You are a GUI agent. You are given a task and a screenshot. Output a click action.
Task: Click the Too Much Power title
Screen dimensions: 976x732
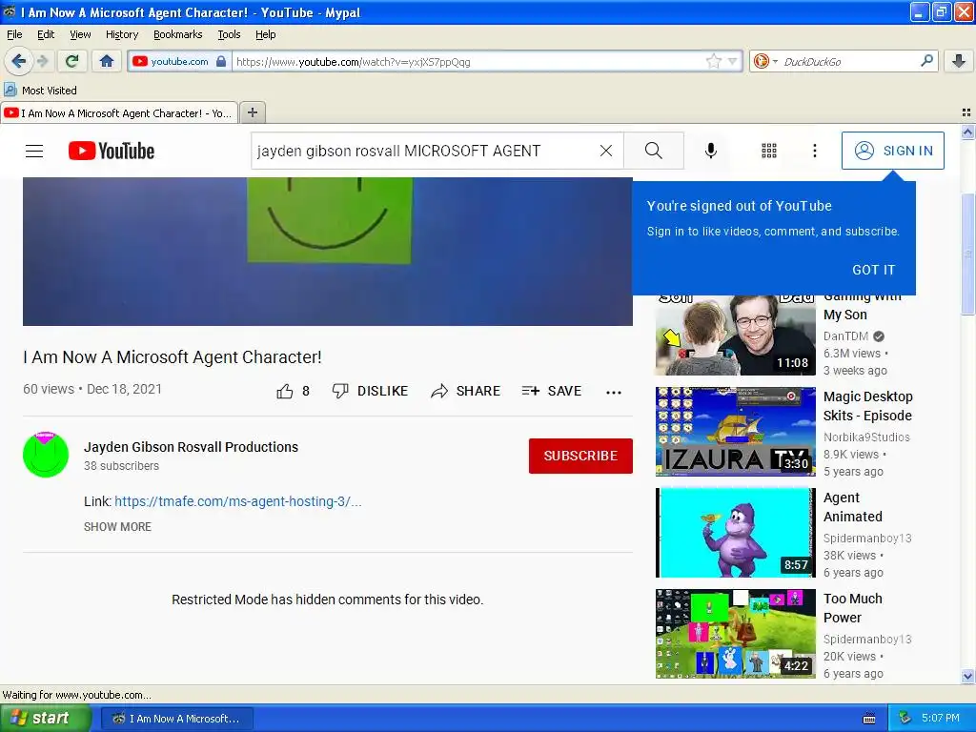(x=853, y=608)
